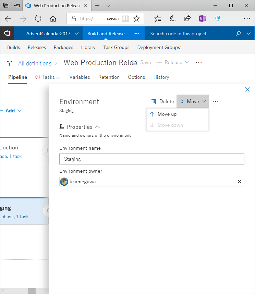Collapse the Properties section
The width and height of the screenshot is (255, 294).
(97, 127)
